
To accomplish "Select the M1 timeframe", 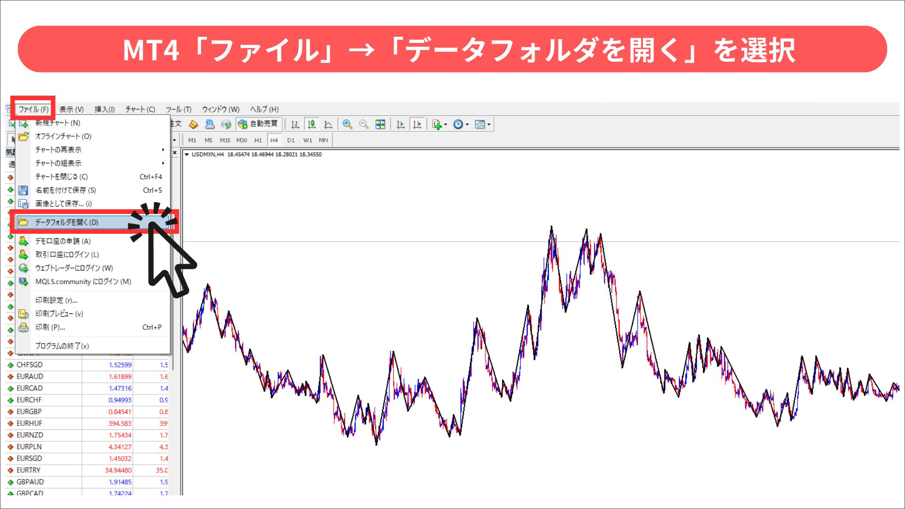I will pos(192,140).
